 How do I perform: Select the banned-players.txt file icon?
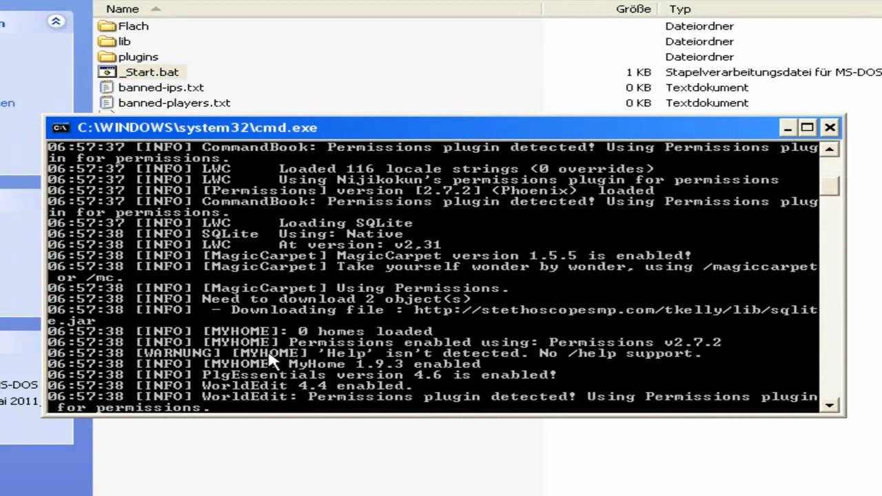pyautogui.click(x=107, y=103)
